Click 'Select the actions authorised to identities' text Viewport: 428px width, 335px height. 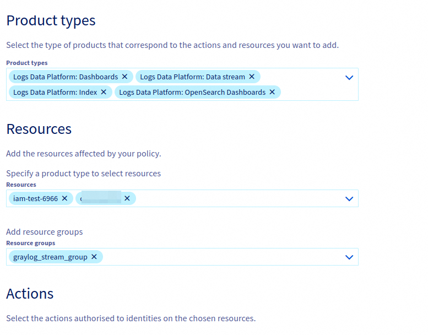coord(131,318)
